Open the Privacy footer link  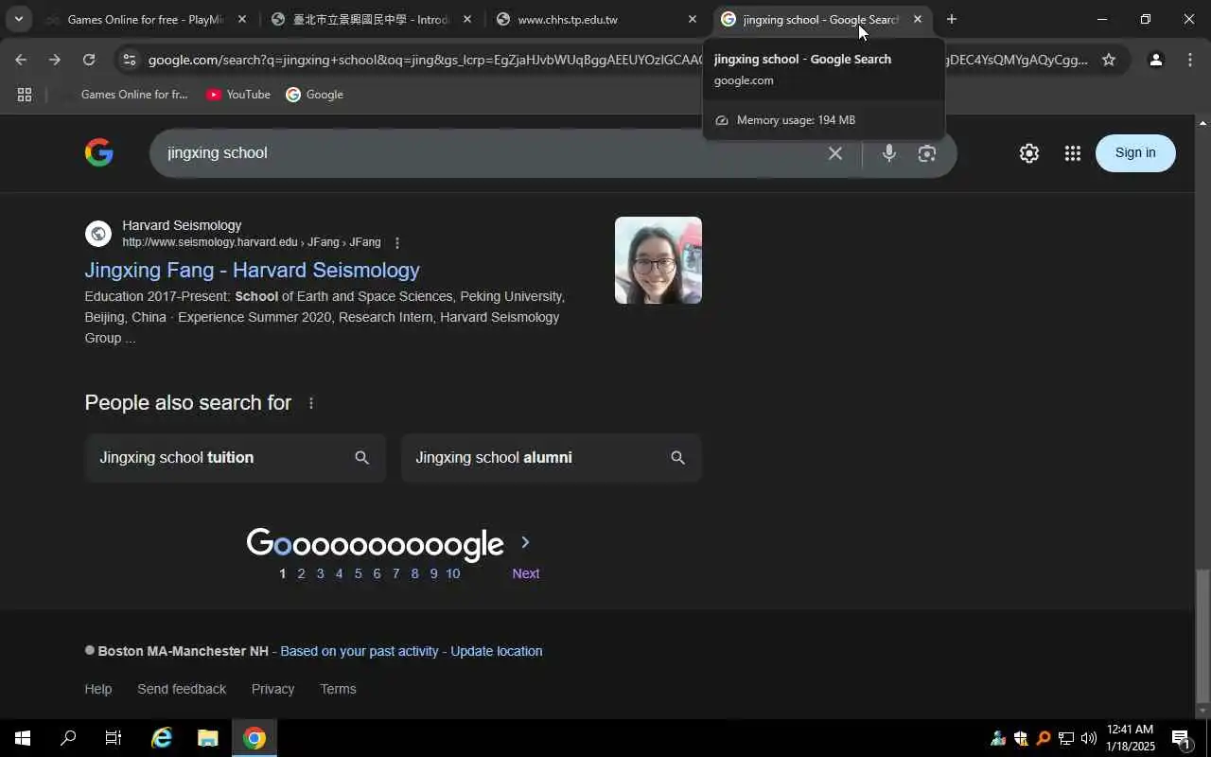click(272, 689)
